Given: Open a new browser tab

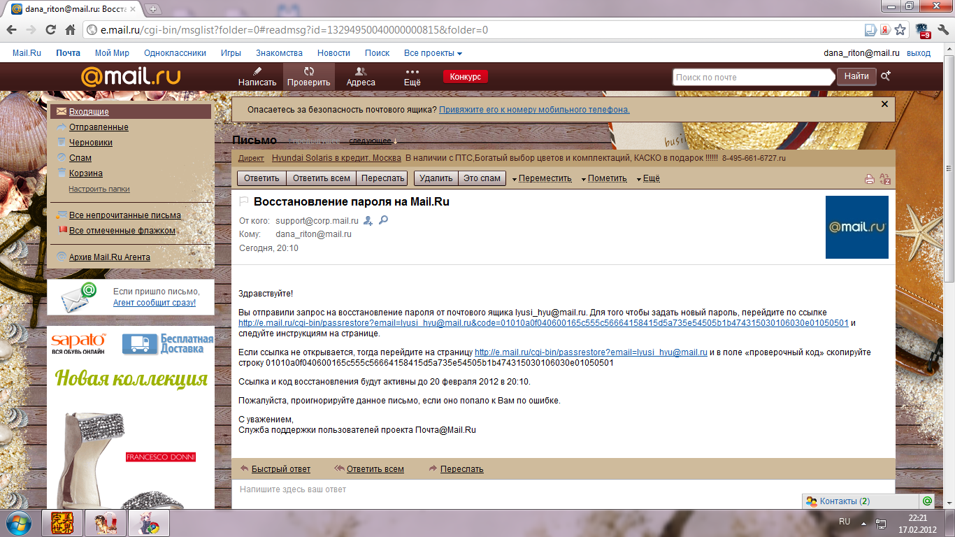Looking at the screenshot, I should click(153, 9).
